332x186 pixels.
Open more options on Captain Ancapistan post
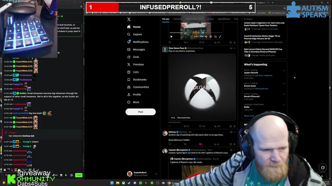tap(234, 150)
